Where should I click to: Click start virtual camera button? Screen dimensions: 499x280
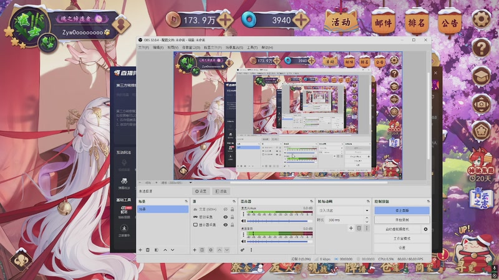pos(397,229)
